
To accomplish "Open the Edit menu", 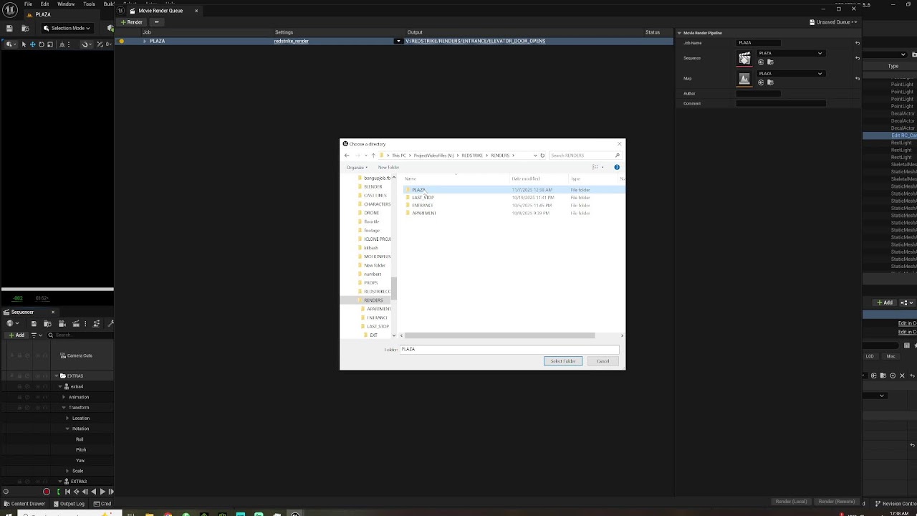I will coord(44,4).
